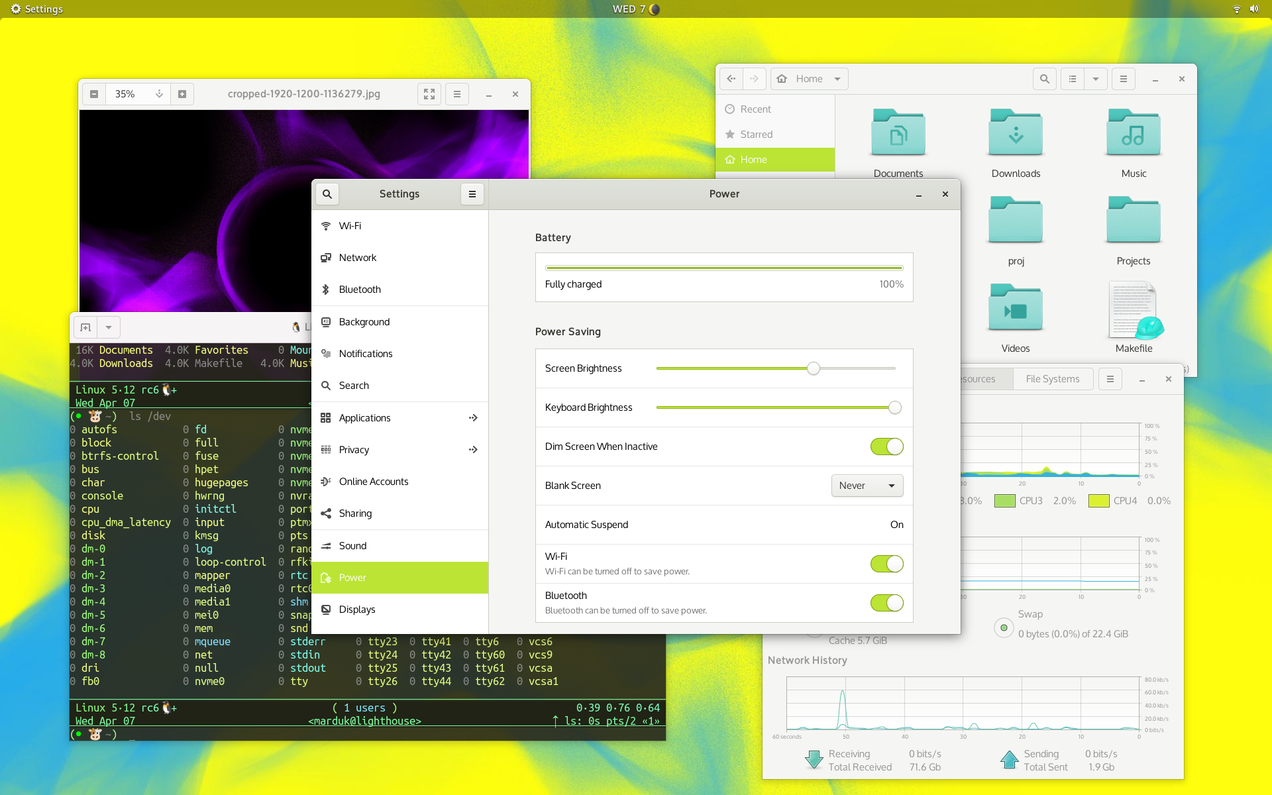Click new tab icon in terminal
The image size is (1272, 795).
85,327
